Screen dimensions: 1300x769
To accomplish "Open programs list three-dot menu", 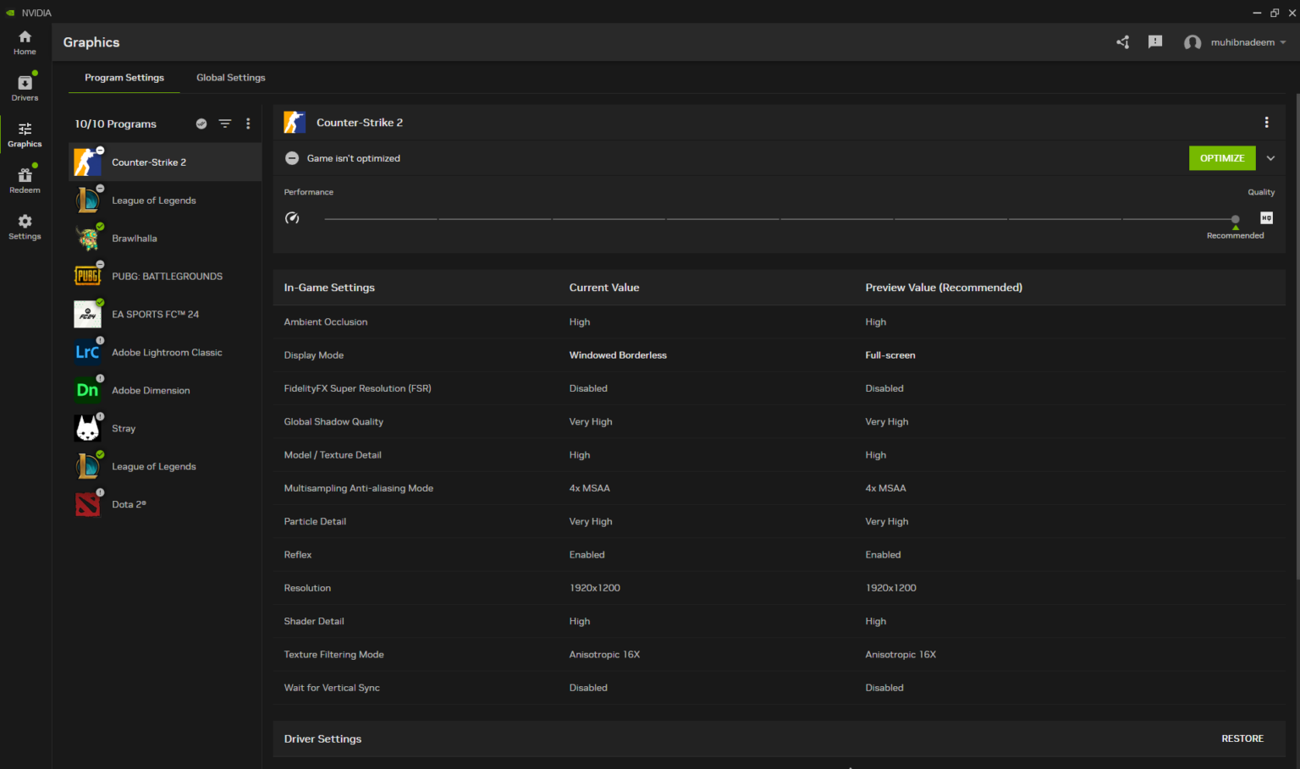I will point(248,124).
